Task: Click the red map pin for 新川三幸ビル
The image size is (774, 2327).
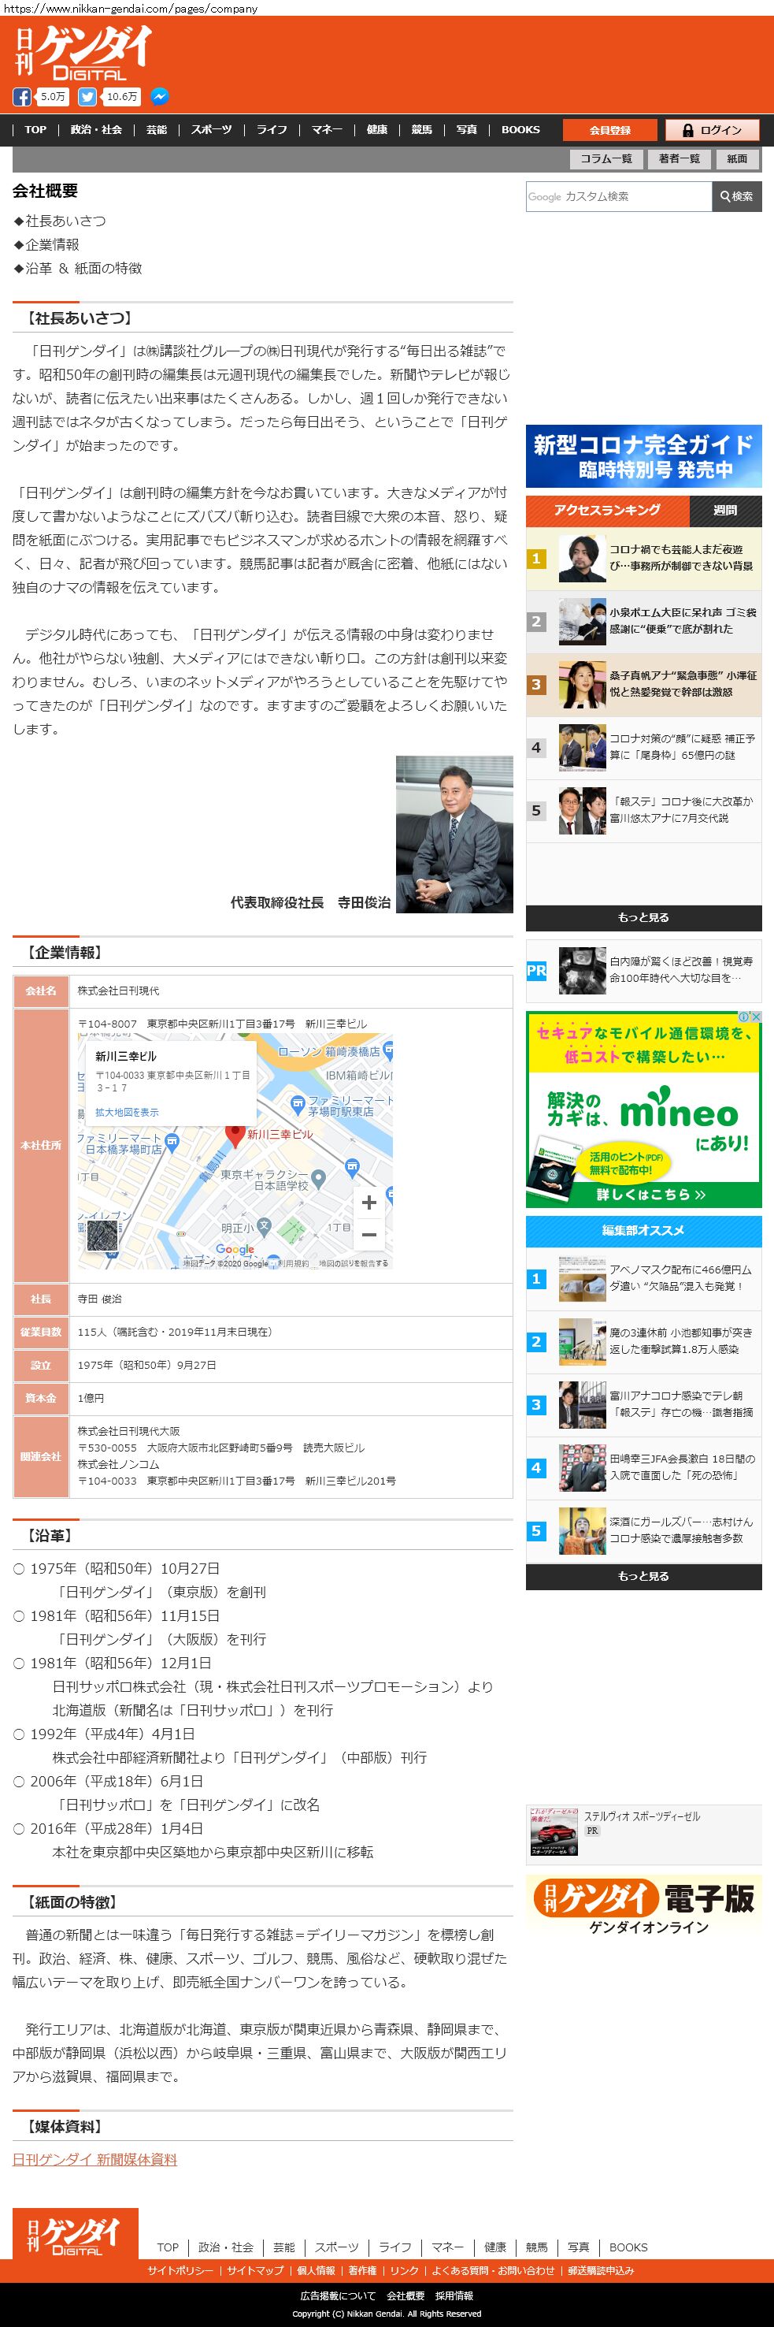Action: 235,1136
